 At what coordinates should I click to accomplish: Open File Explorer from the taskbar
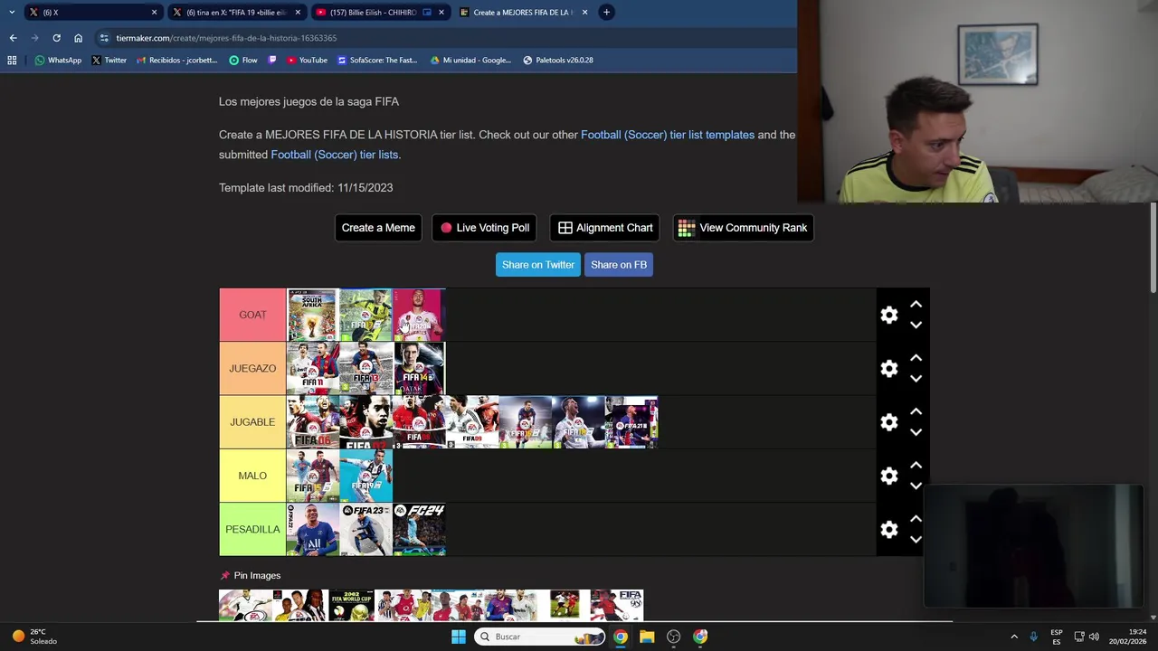pos(647,637)
